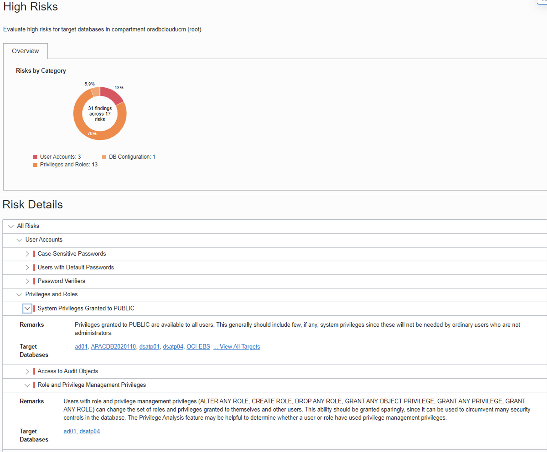
Task: Expand Case-Sensitive Passwords risk
Action: pos(27,254)
